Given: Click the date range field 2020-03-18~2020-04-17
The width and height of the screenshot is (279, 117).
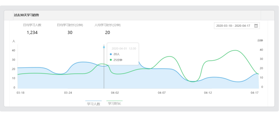Looking at the screenshot, I should 237,26.
